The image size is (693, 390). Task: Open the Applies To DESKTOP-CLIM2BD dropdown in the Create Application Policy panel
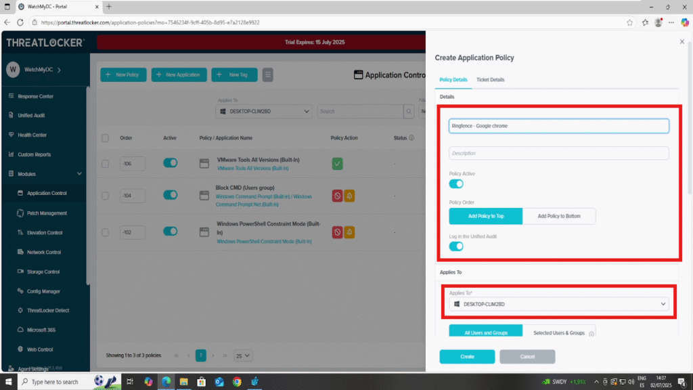tap(558, 304)
